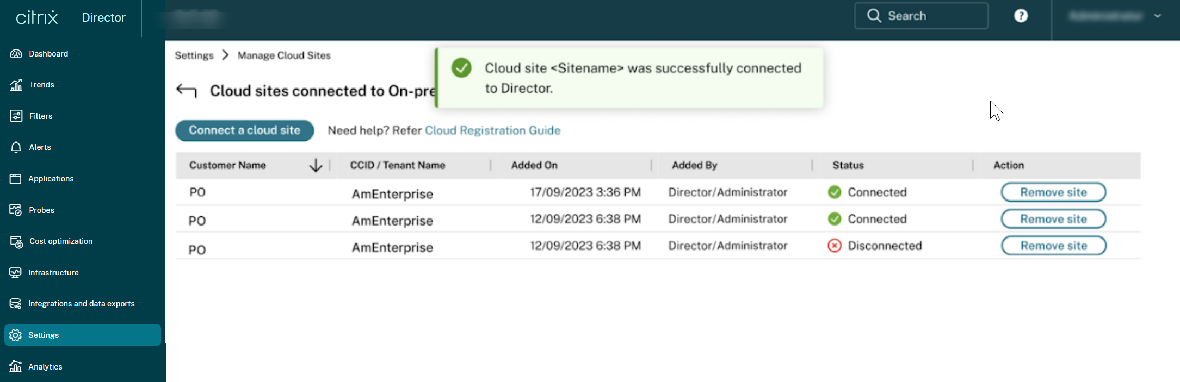
Task: Sort by Customer Name down arrow
Action: [x=316, y=165]
